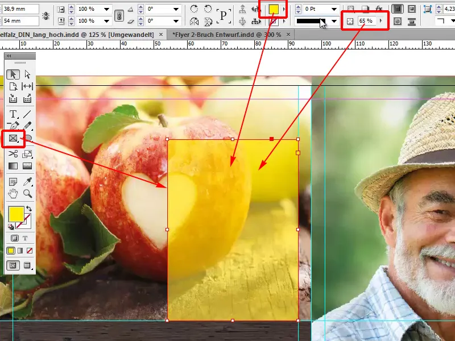
Task: Click the 65 % opacity field
Action: pos(367,21)
